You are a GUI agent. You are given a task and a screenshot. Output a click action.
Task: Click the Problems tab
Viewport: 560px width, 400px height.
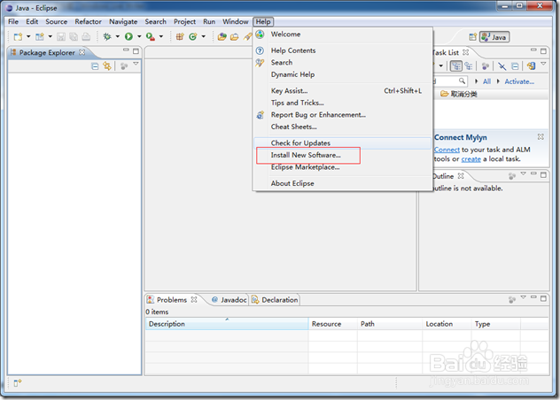coord(172,300)
